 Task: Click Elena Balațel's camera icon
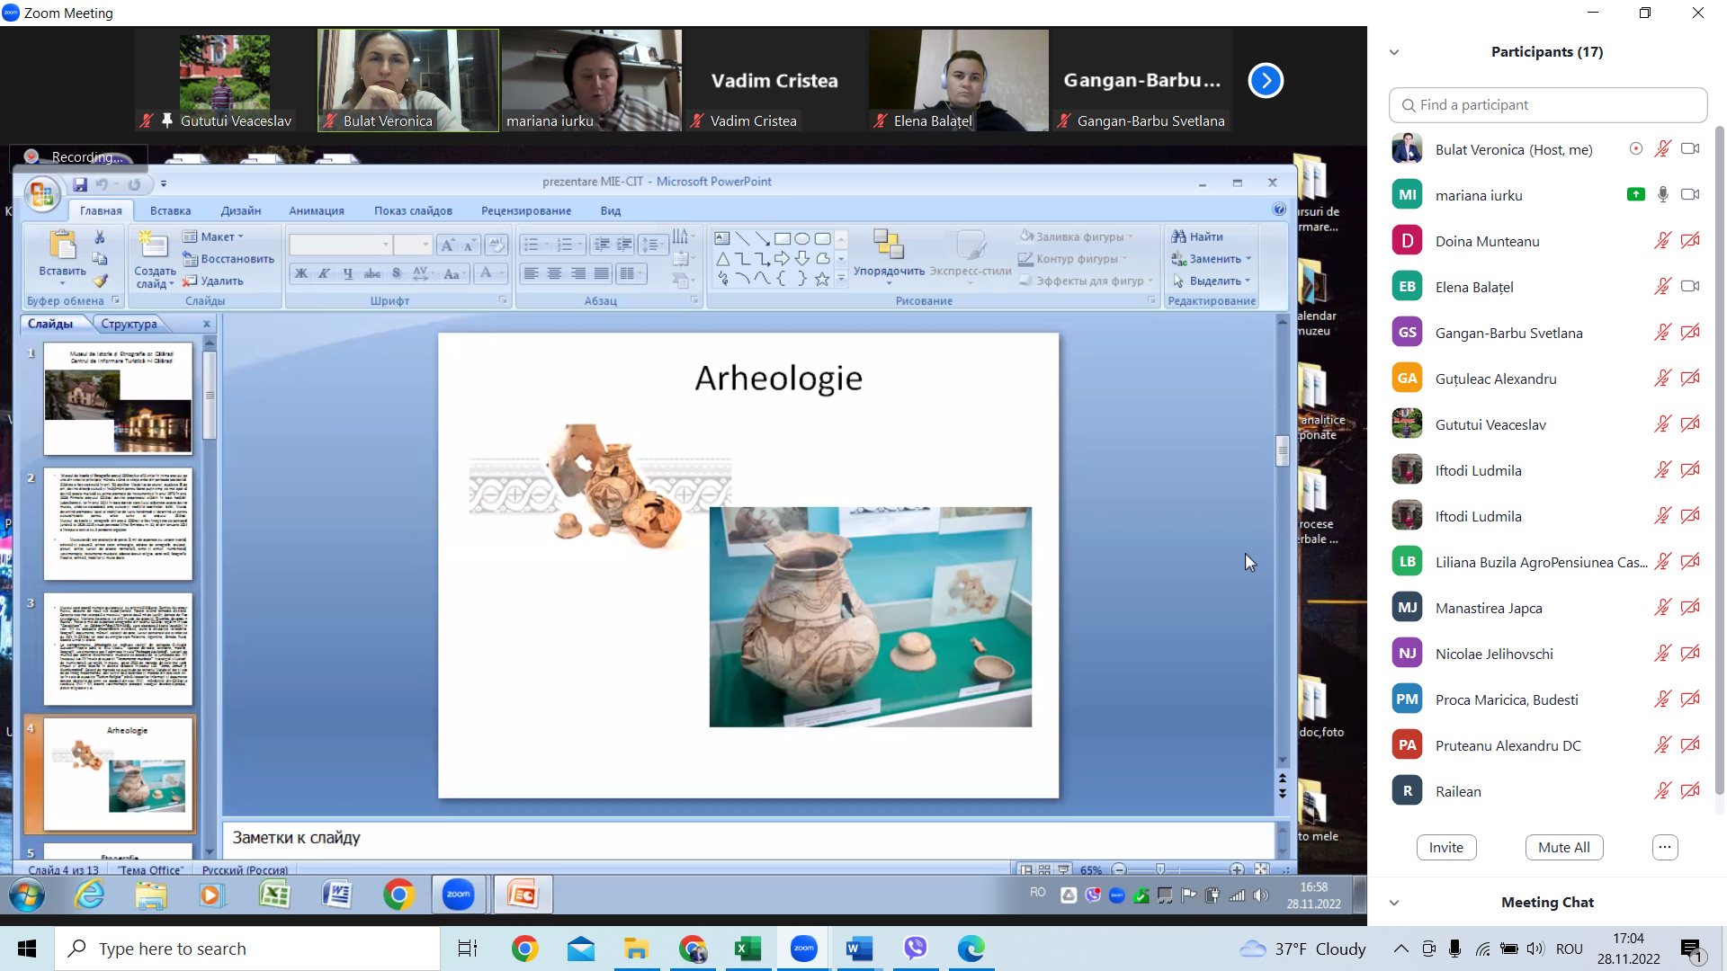tap(1690, 287)
